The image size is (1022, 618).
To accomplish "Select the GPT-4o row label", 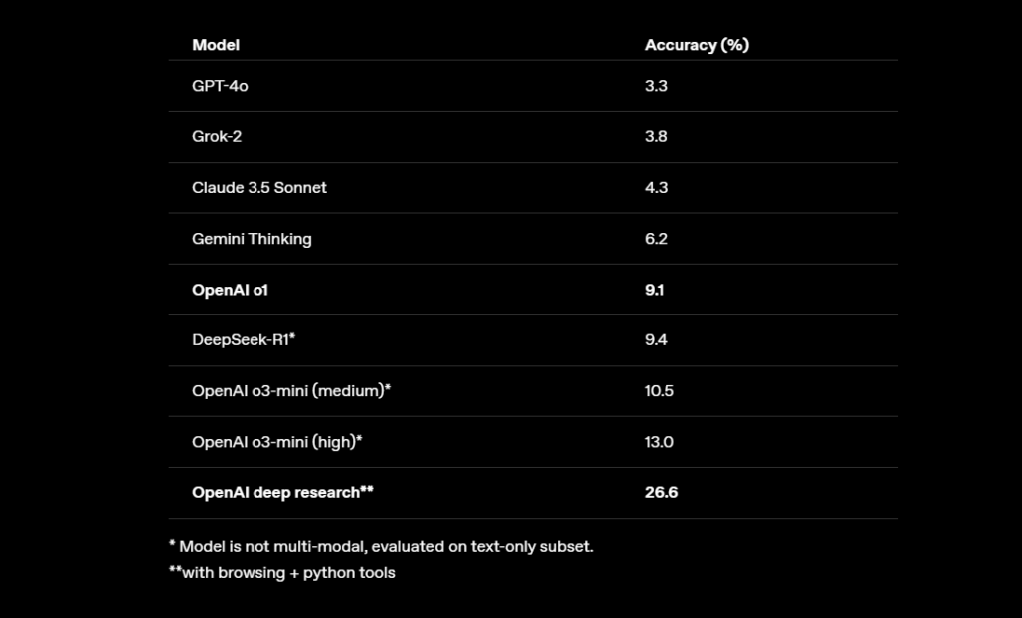I will coord(220,86).
